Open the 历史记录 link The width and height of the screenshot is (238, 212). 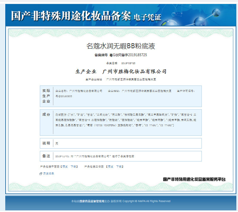tap(48, 173)
